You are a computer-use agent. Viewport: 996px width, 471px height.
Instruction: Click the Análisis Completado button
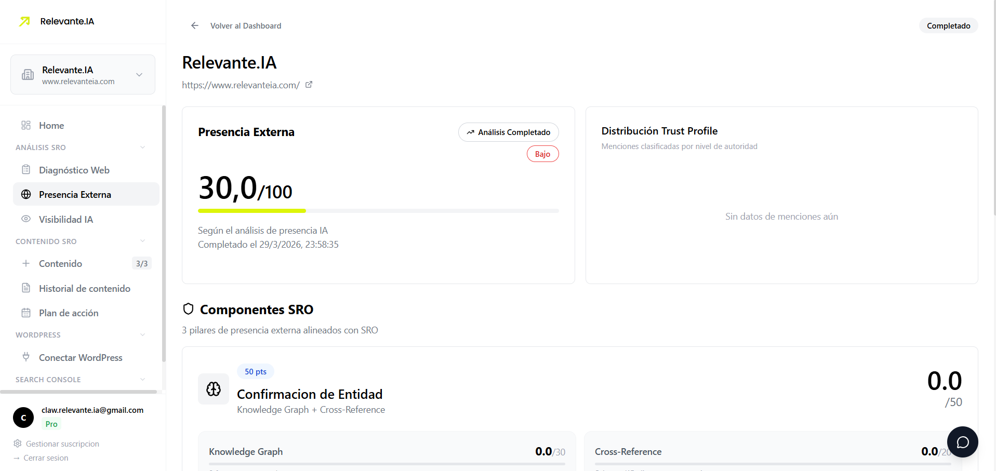click(508, 132)
